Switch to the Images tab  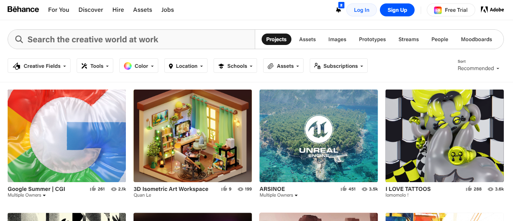(x=337, y=39)
